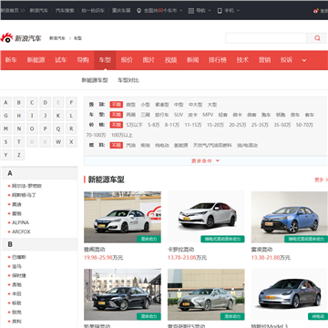Open the 手机 phone menu
328x328 pixels.
coord(229,11)
